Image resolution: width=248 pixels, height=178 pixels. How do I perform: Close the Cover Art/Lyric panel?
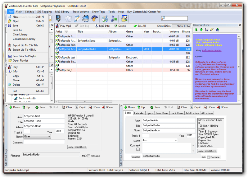coord(240,25)
